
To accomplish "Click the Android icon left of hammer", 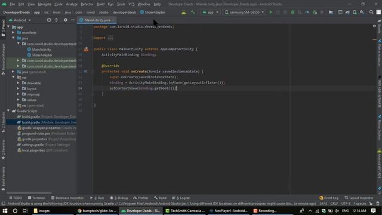I will click(x=184, y=12).
